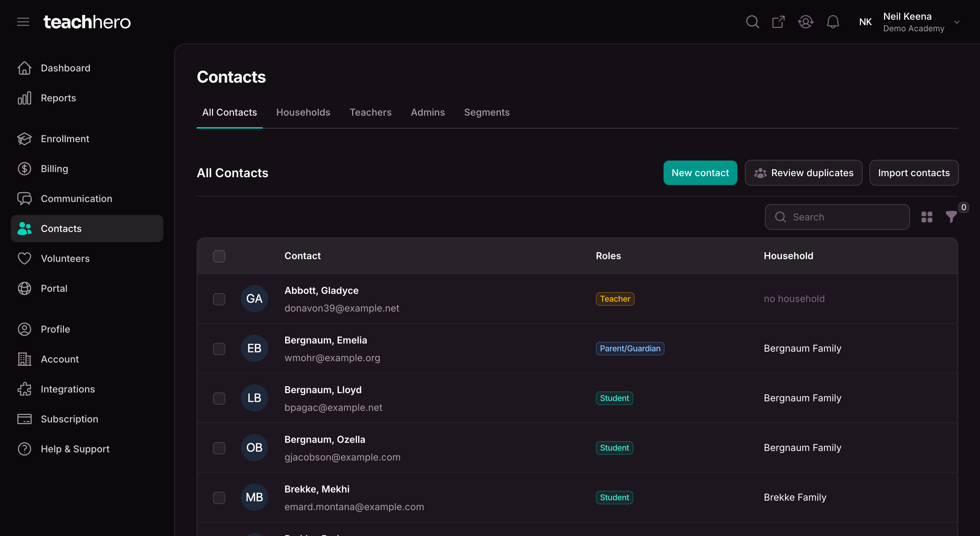This screenshot has width=980, height=536.
Task: Go to Portal in the sidebar
Action: pos(87,288)
